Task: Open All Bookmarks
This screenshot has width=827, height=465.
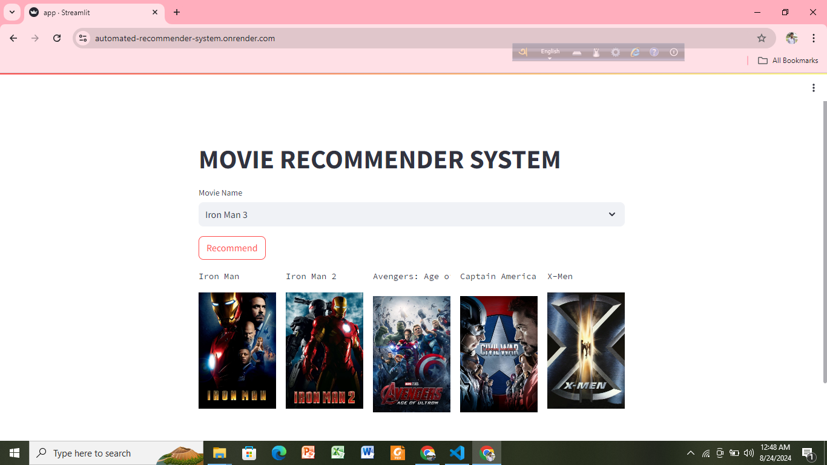Action: click(788, 60)
